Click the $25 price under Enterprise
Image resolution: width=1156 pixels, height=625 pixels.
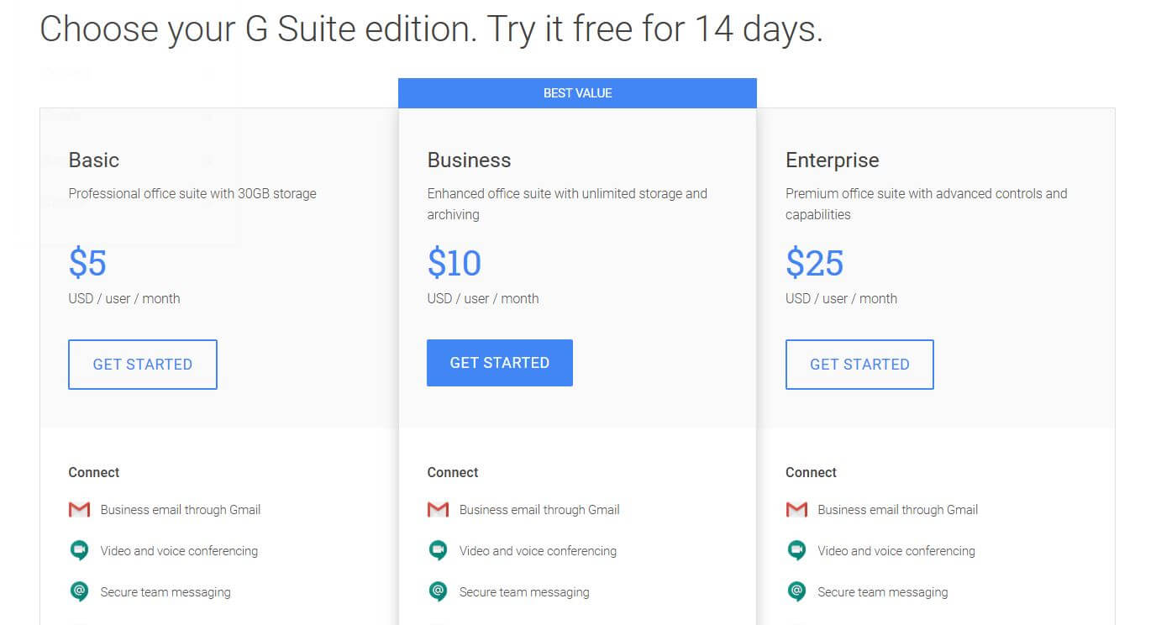[813, 263]
